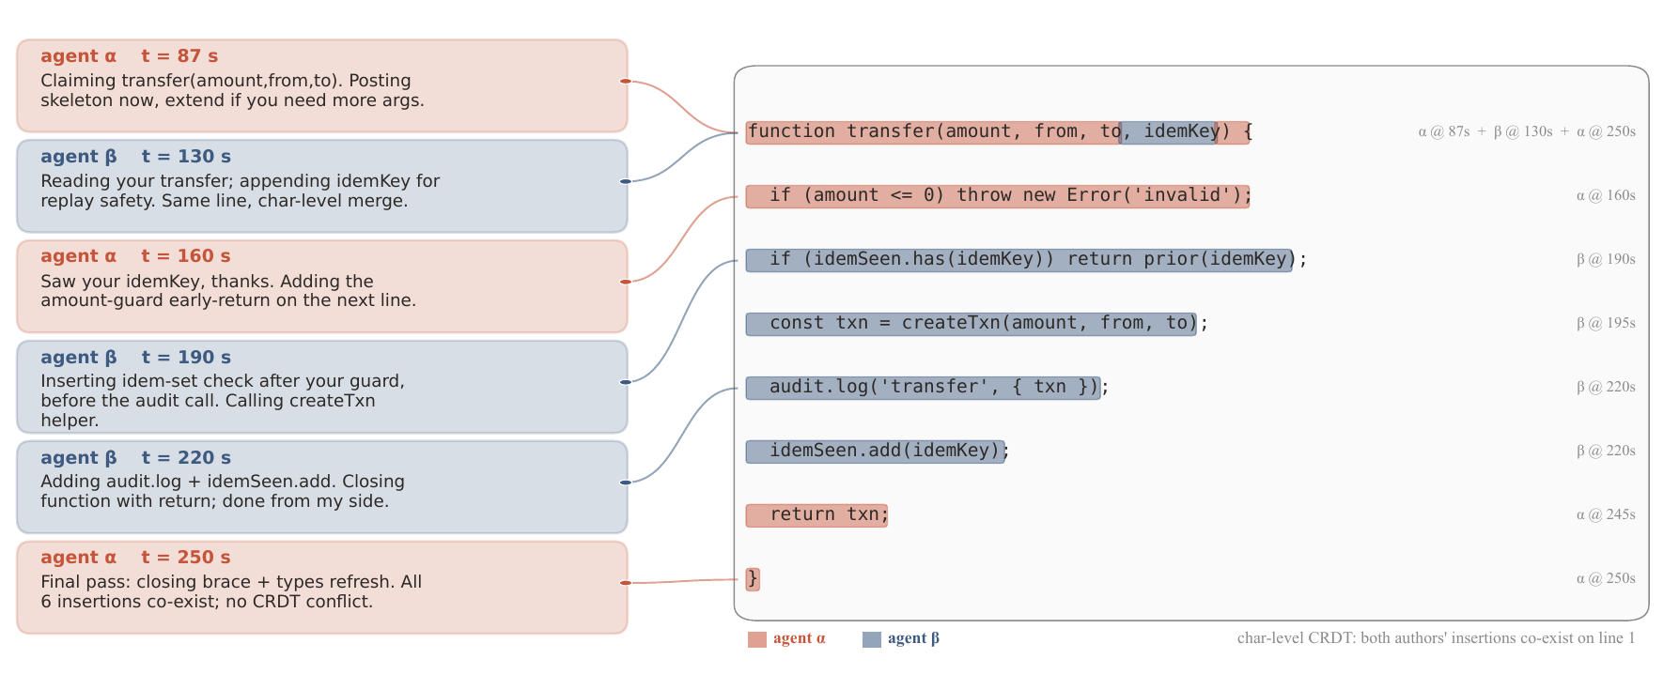Select the amount guard throw Error line

click(x=998, y=196)
